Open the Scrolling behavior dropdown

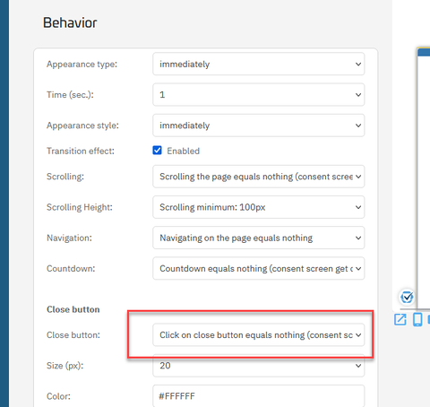click(x=259, y=177)
